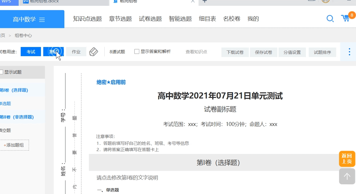Open 细目表 menu
356x194 pixels.
(207, 19)
